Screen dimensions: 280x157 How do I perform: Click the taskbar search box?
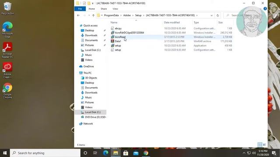click(x=45, y=153)
